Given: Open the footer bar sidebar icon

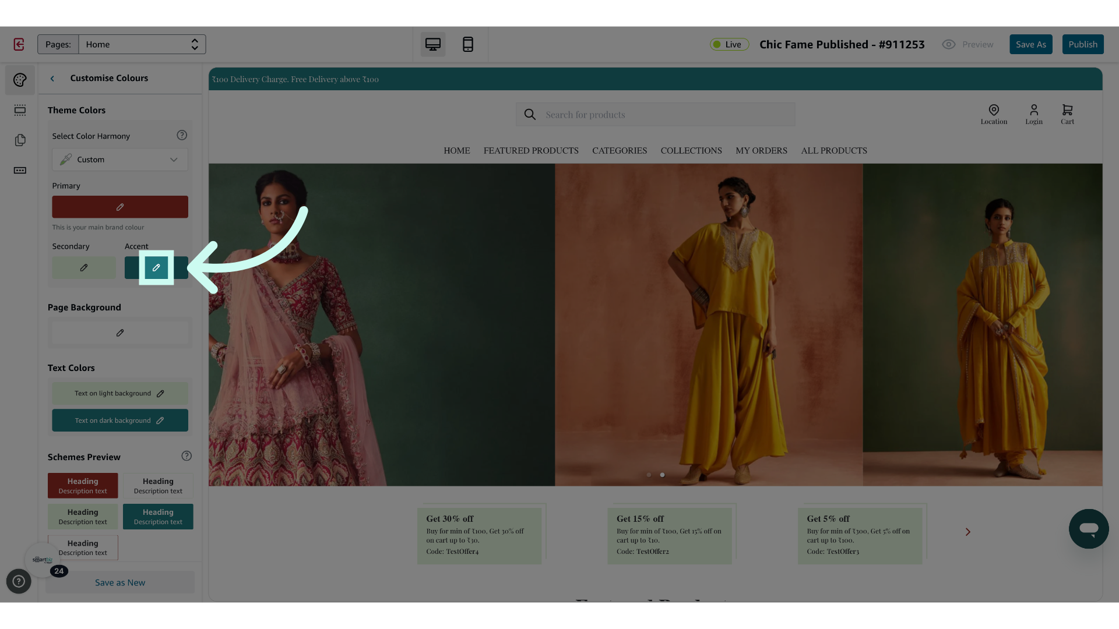Looking at the screenshot, I should 20,171.
